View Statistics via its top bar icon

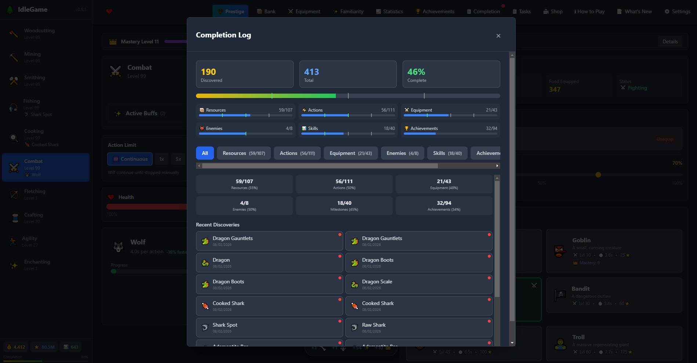tap(378, 11)
